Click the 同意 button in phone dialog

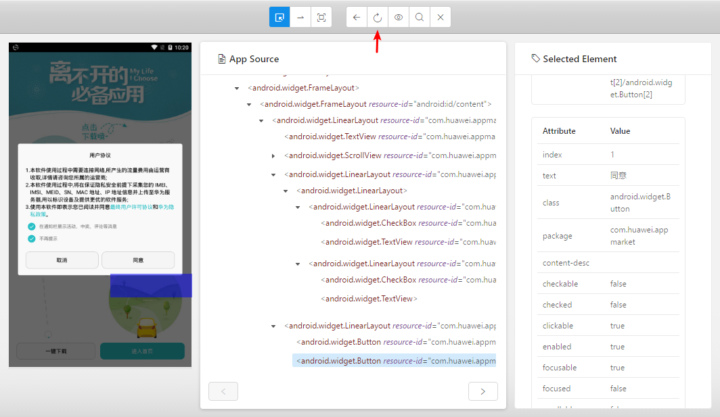(138, 260)
